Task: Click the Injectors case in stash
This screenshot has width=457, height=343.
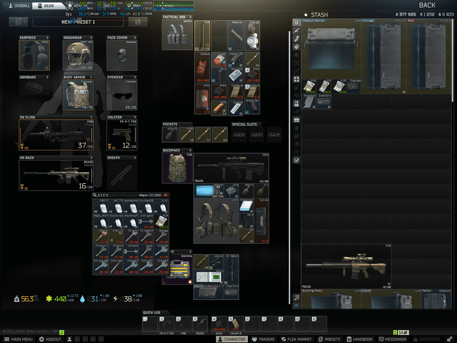Action: tap(324, 101)
